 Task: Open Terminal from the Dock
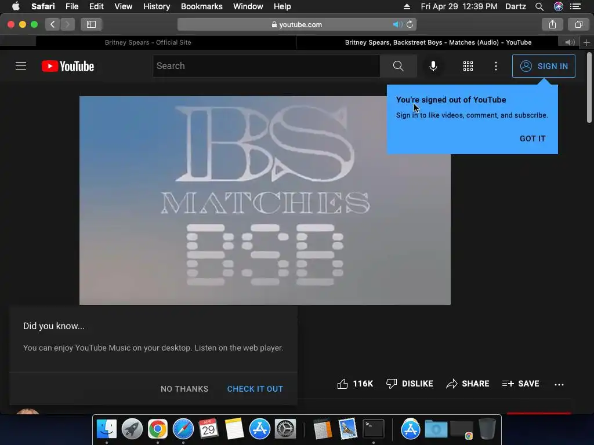click(374, 429)
